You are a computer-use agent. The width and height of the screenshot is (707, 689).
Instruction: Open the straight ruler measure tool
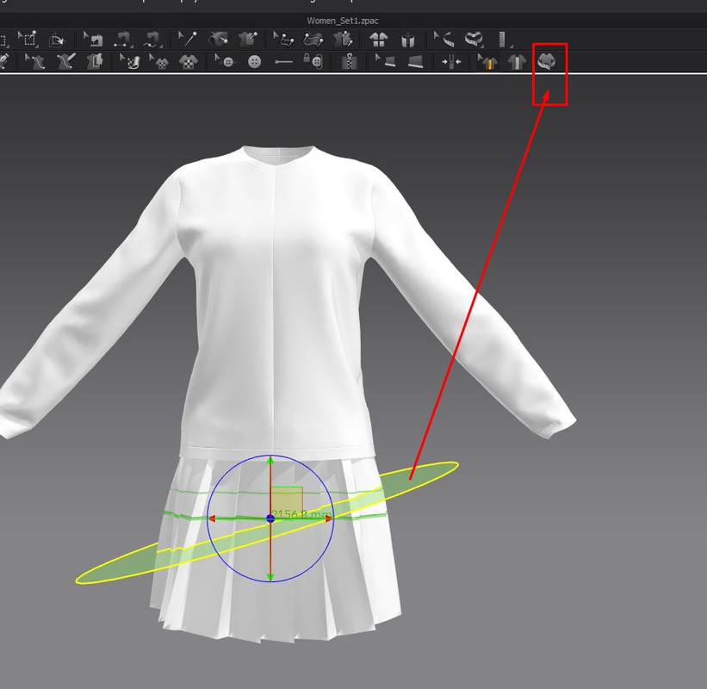coord(503,40)
